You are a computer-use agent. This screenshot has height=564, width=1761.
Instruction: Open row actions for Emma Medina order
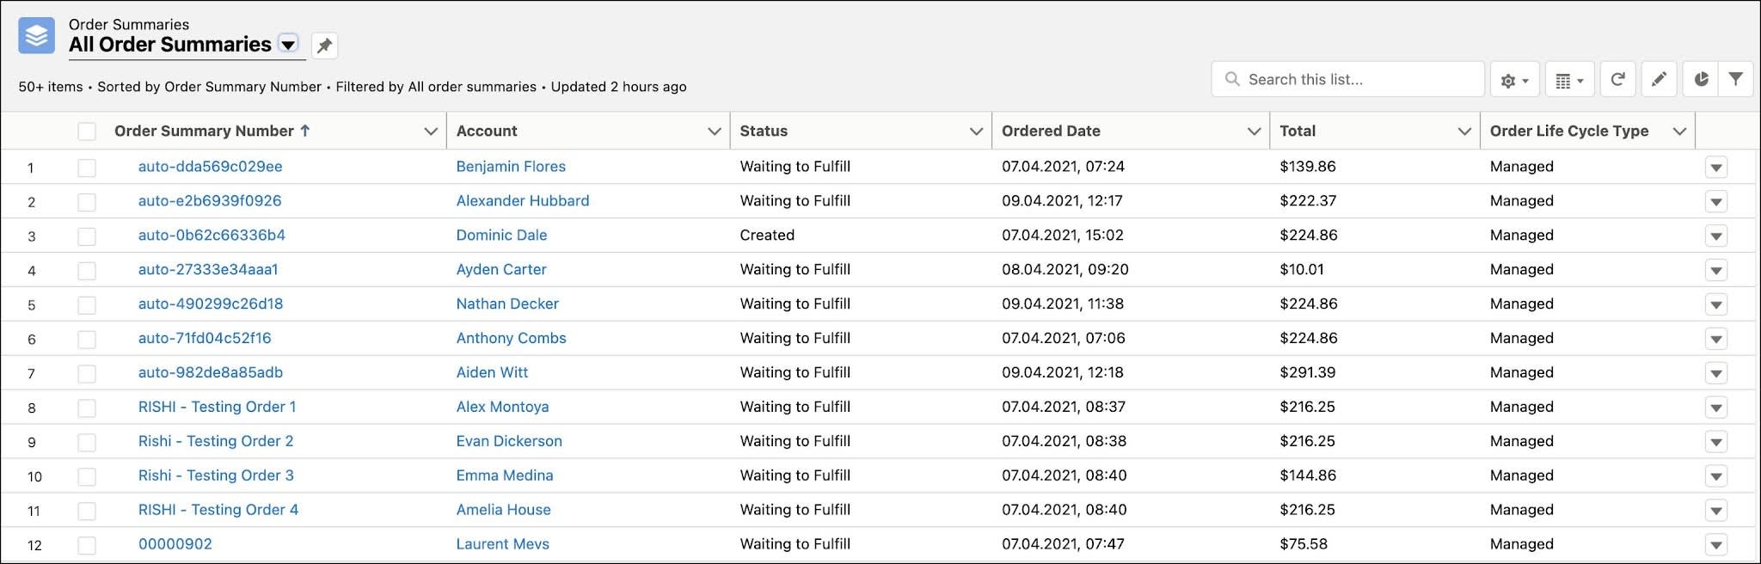point(1716,476)
